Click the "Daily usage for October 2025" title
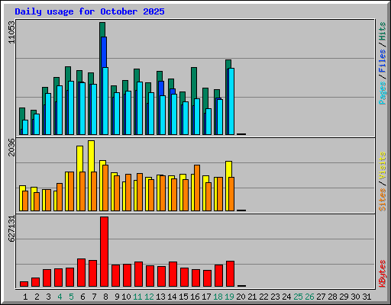 click(89, 11)
